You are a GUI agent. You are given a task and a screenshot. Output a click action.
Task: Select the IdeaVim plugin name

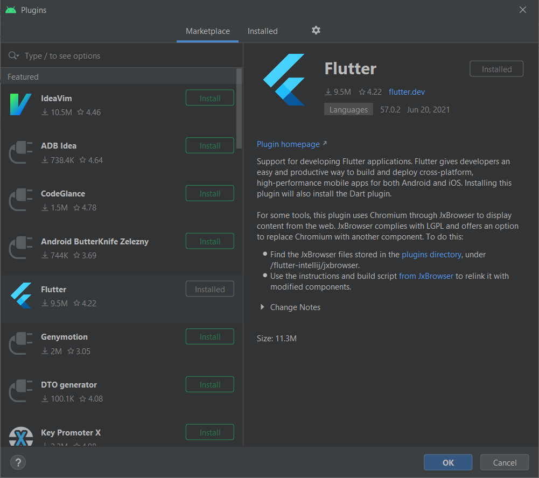[x=57, y=99]
